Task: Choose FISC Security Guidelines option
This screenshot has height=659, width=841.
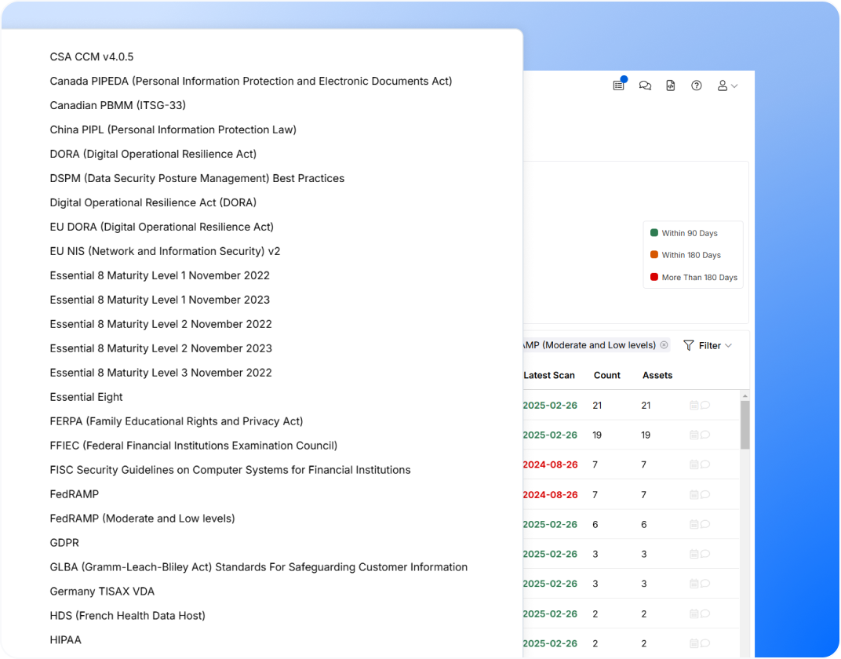Action: pyautogui.click(x=230, y=470)
